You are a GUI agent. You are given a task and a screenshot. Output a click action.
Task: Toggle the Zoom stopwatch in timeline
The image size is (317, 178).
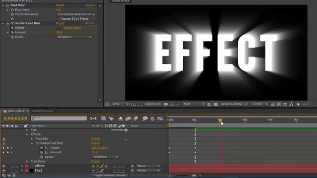click(42, 157)
